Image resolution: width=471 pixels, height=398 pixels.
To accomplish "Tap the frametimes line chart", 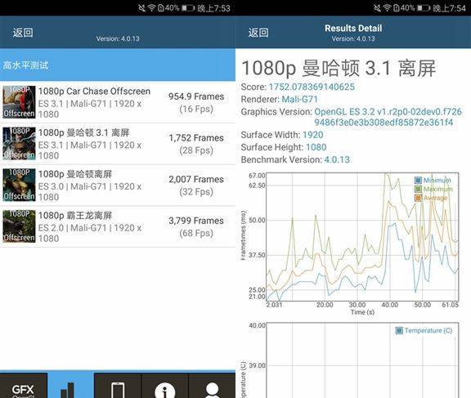I will 362,236.
